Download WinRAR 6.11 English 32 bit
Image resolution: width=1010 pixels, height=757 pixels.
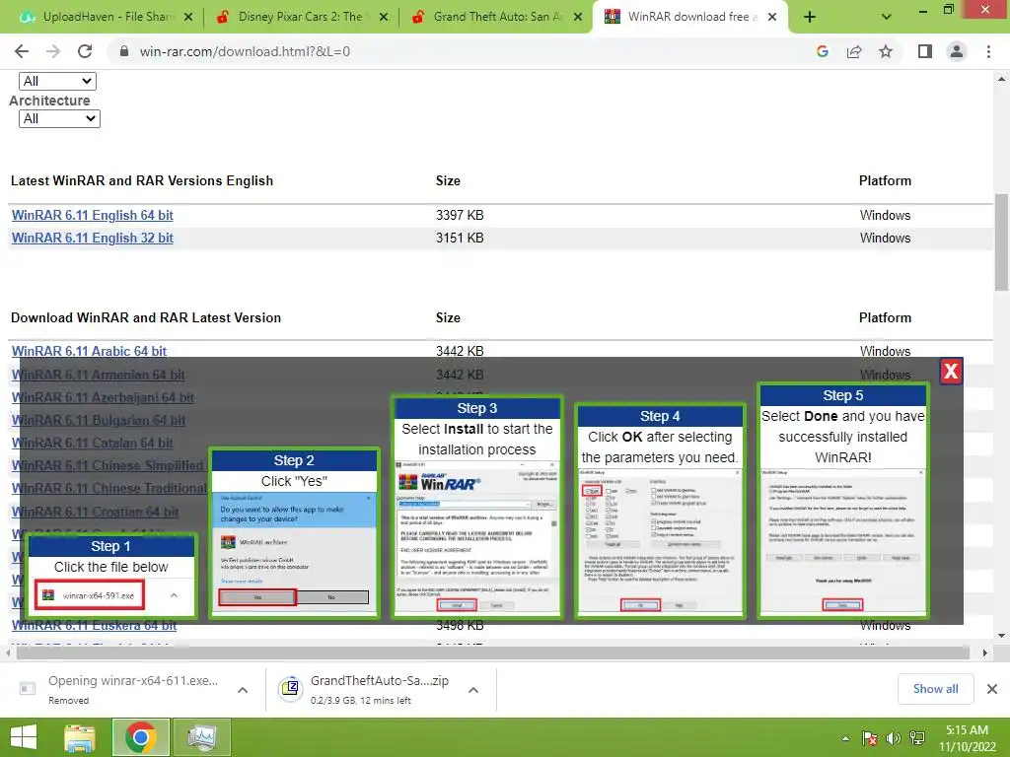tap(92, 238)
